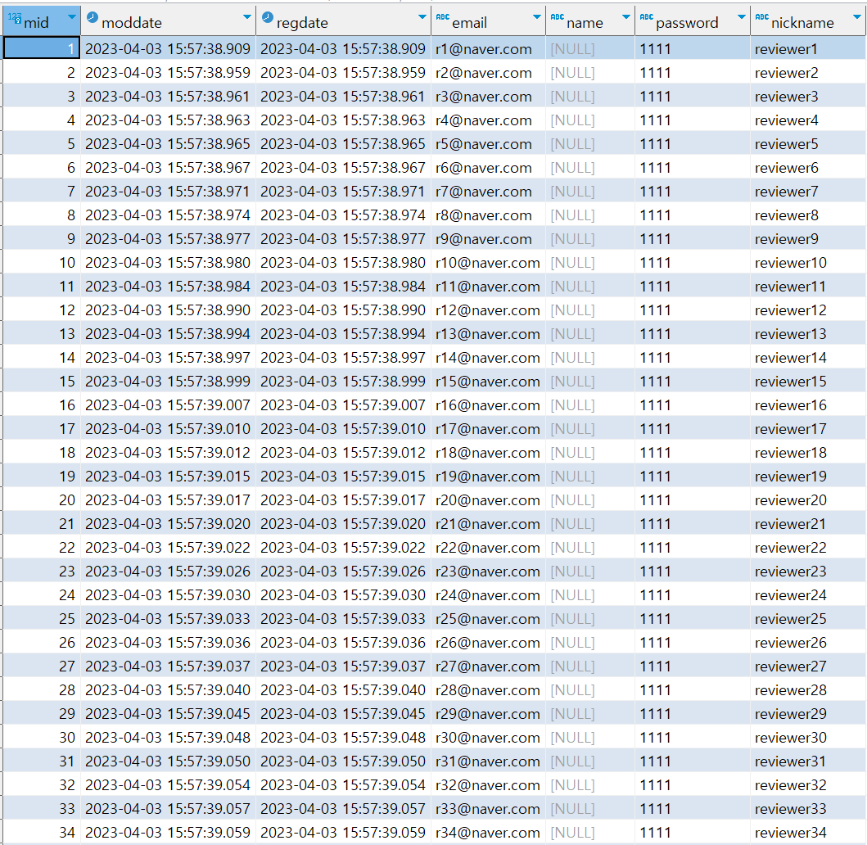Click regdate cell 2023-04-03 15:57:38.997
This screenshot has height=845, width=867.
[343, 358]
